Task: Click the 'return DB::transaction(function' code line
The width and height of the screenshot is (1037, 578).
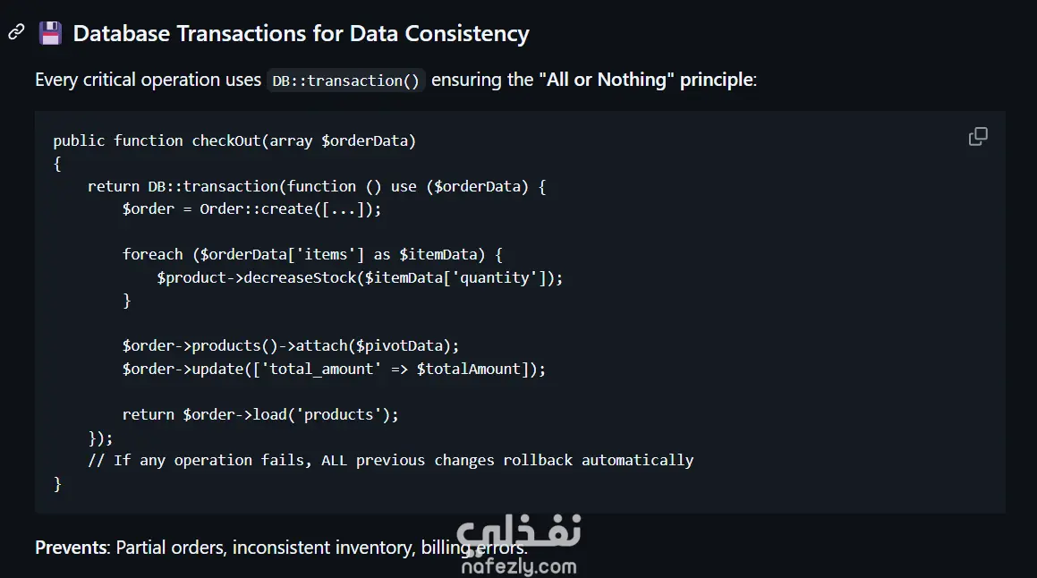Action: (316, 186)
